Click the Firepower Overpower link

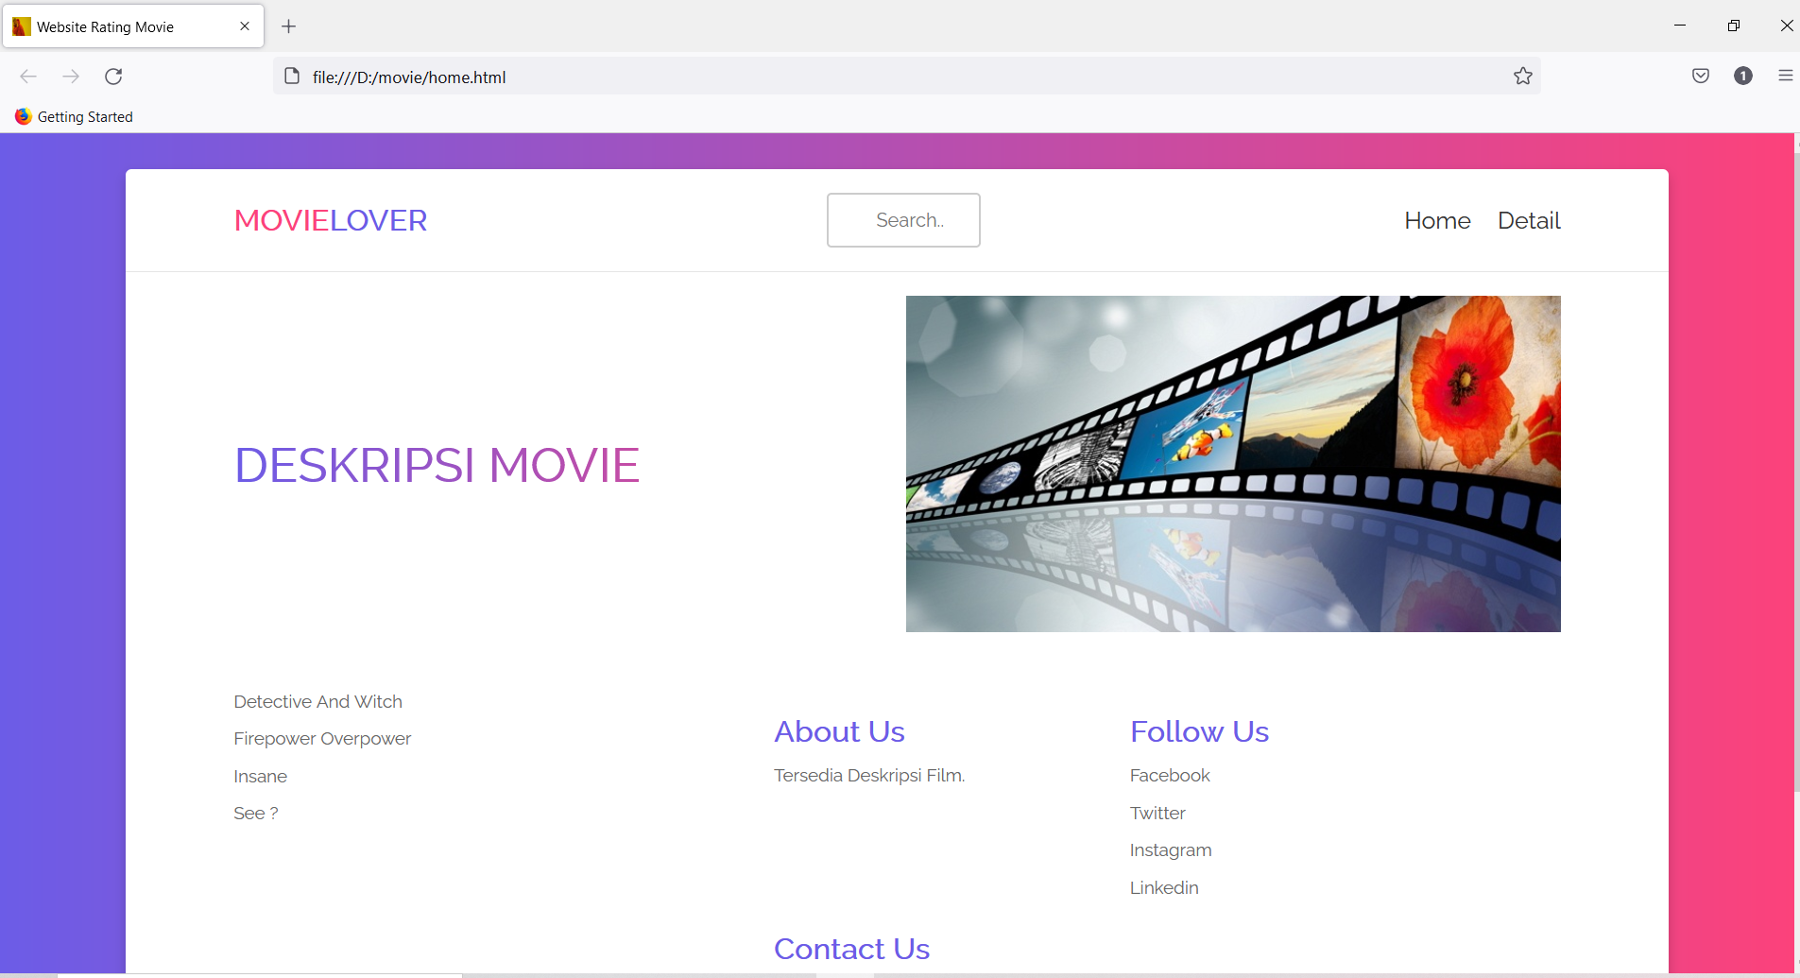[321, 738]
